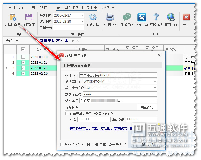Click the 确认密码 input field
This screenshot has width=201, height=160.
click(x=141, y=120)
